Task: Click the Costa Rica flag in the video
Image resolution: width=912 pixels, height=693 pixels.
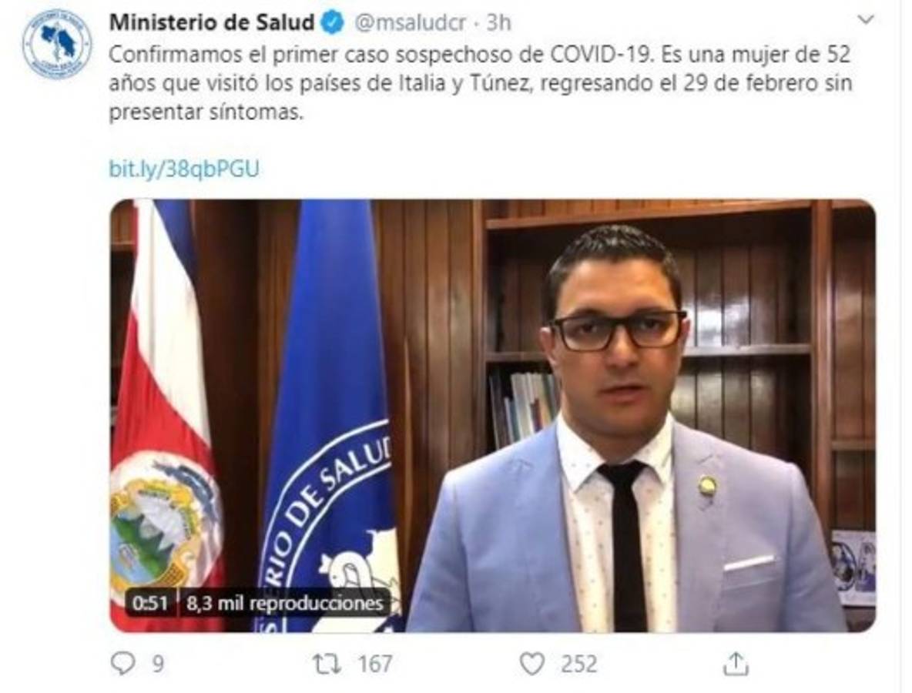Action: tap(167, 415)
